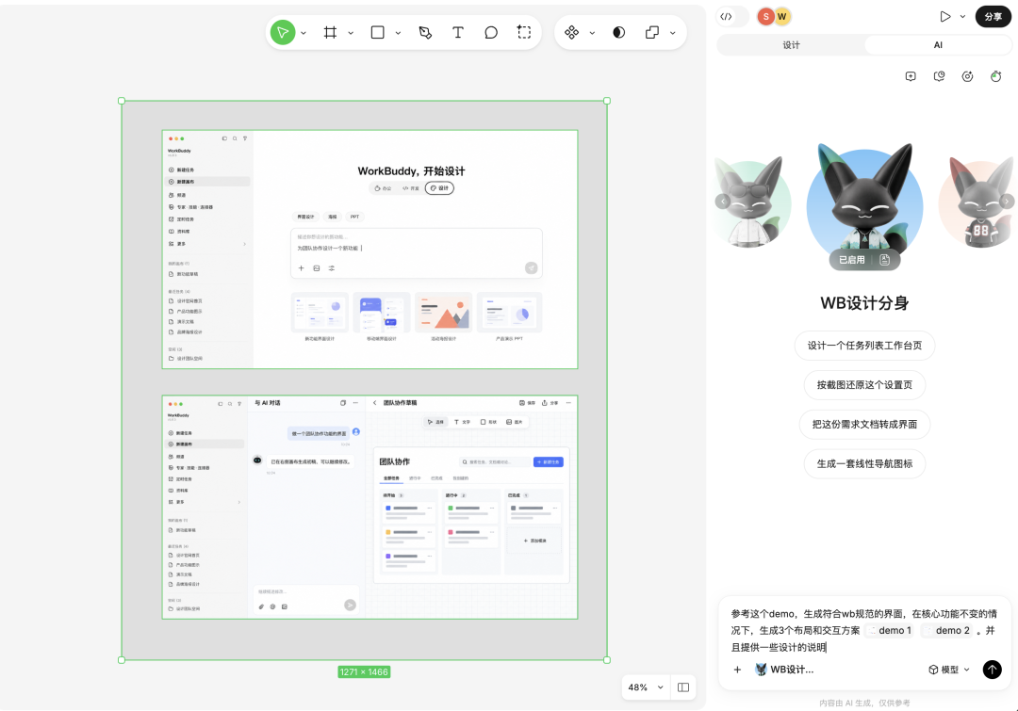The image size is (1018, 711).
Task: Select the Frame tool
Action: pos(331,32)
